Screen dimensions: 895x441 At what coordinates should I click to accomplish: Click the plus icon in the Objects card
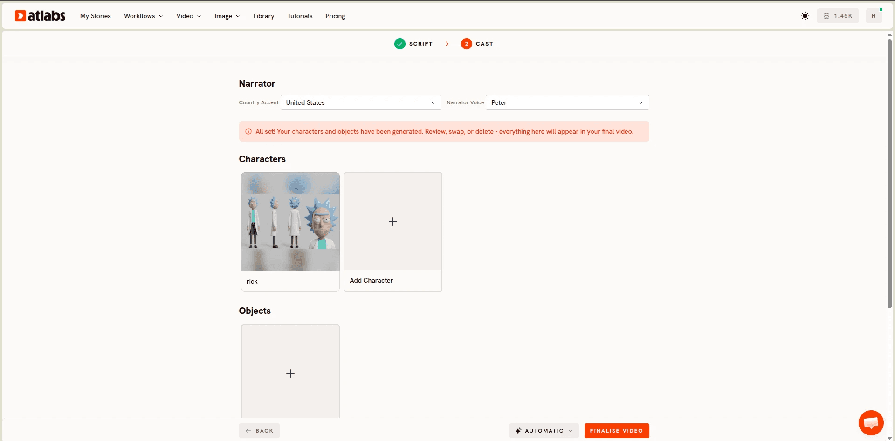(290, 373)
